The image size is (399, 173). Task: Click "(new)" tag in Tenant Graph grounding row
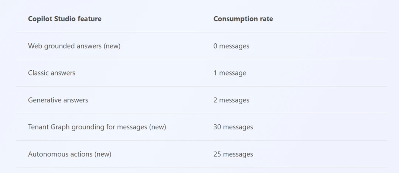(x=158, y=127)
